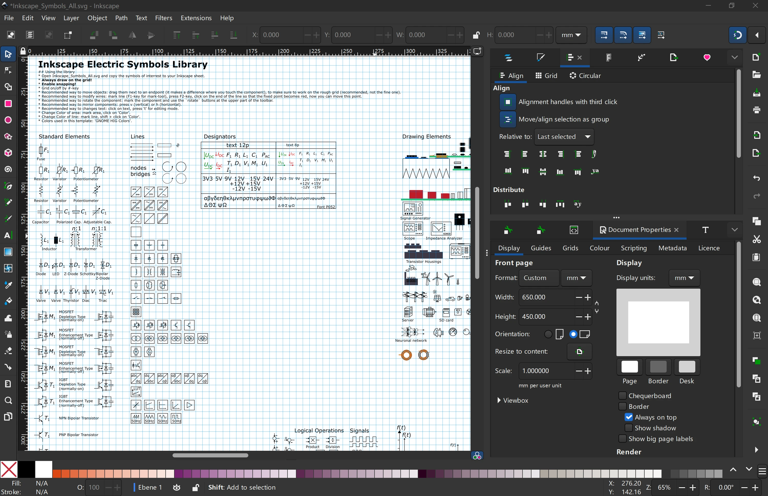This screenshot has height=496, width=768.
Task: Open the Extensions menu
Action: coord(196,18)
